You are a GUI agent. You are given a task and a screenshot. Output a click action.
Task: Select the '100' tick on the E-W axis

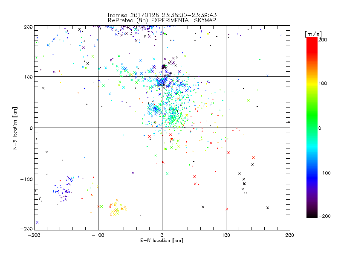pos(226,235)
